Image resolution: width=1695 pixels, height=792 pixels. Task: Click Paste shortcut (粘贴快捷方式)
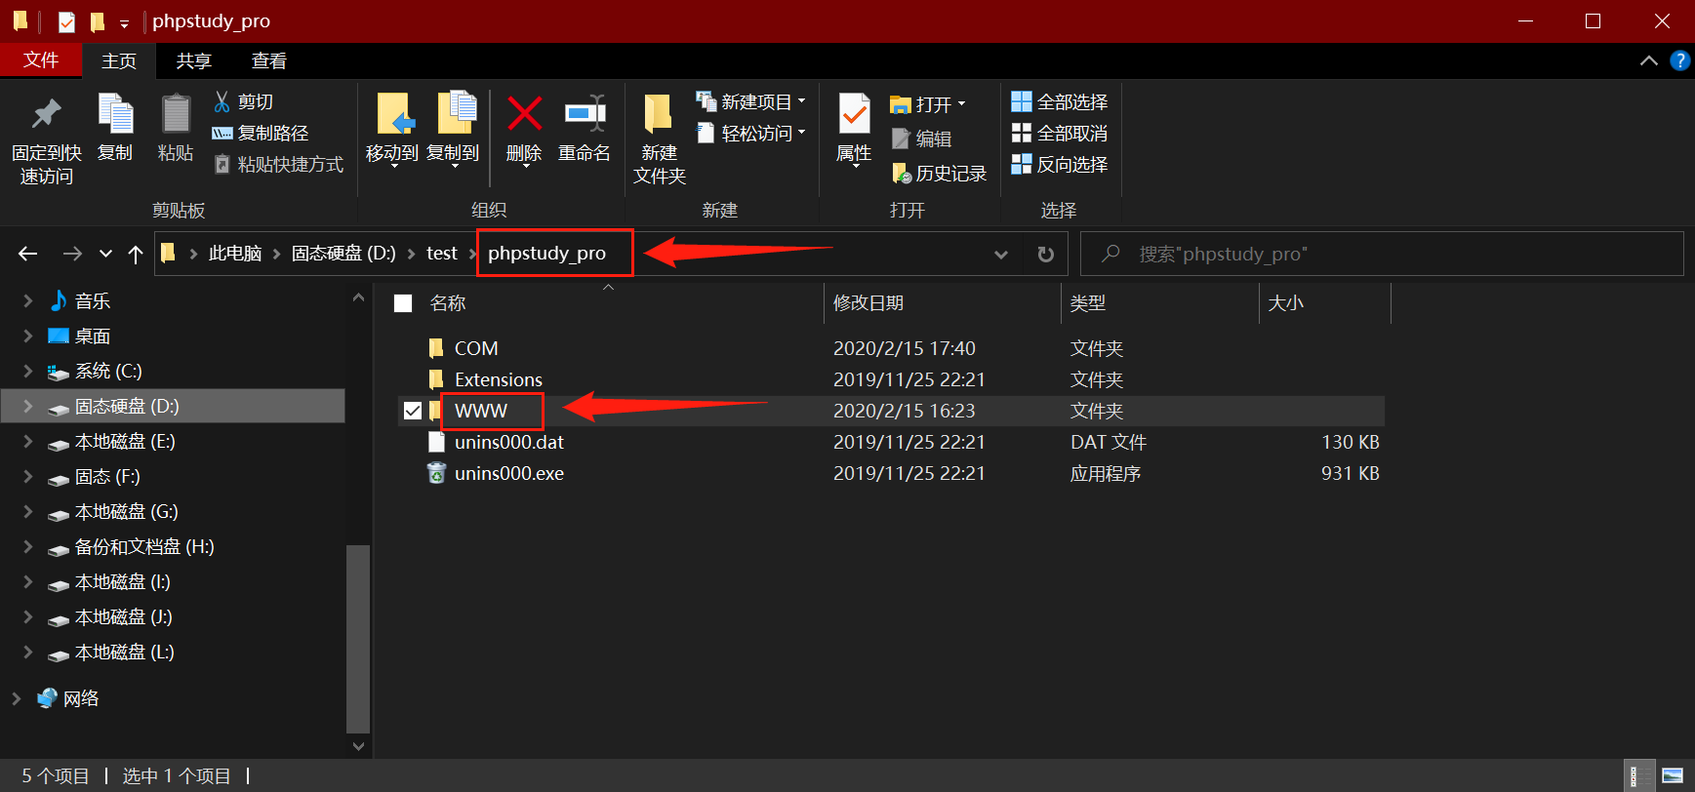[278, 164]
